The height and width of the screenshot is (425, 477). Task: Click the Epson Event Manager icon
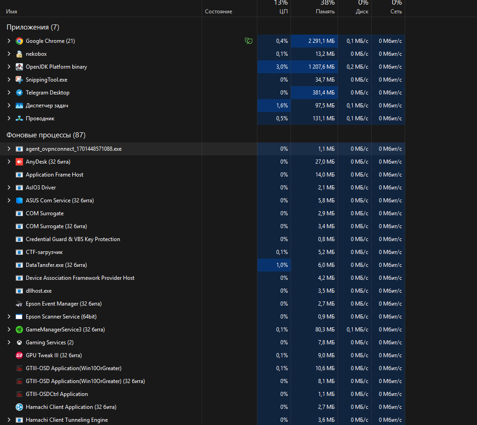click(x=19, y=304)
